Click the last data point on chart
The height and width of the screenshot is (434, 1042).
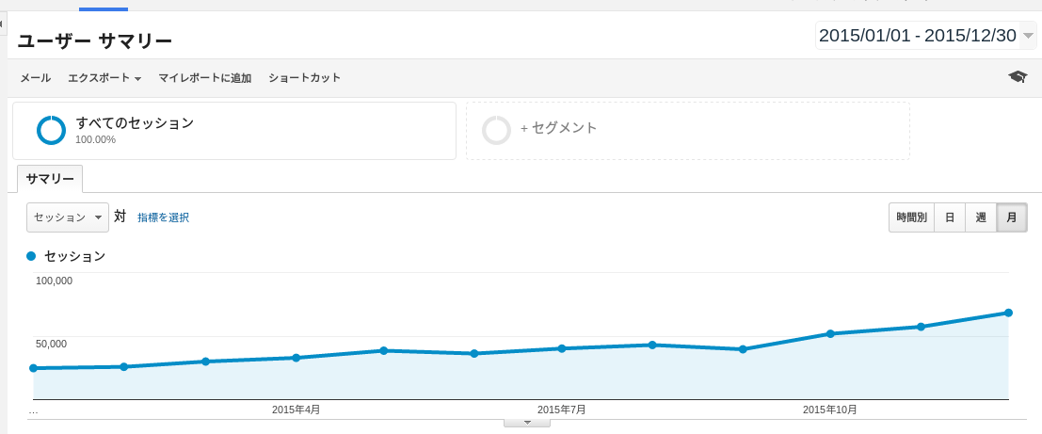click(x=1008, y=313)
